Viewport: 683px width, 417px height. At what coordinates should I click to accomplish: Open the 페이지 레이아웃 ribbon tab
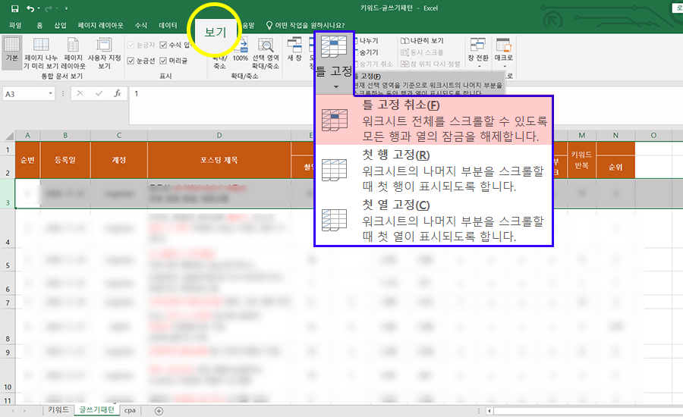click(101, 25)
